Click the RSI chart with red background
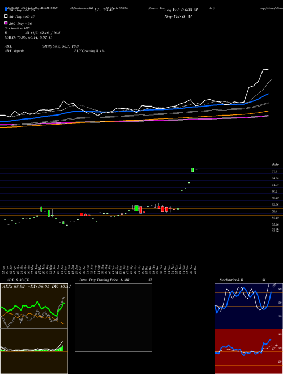Viewport: 283px width, 374px height. 248,351
